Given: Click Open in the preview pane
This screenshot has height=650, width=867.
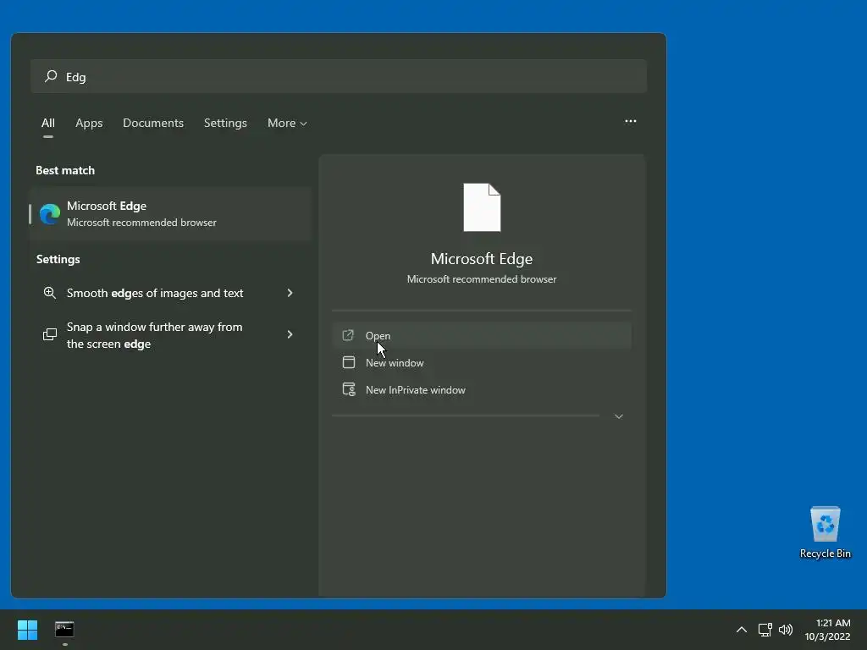Looking at the screenshot, I should (x=481, y=335).
